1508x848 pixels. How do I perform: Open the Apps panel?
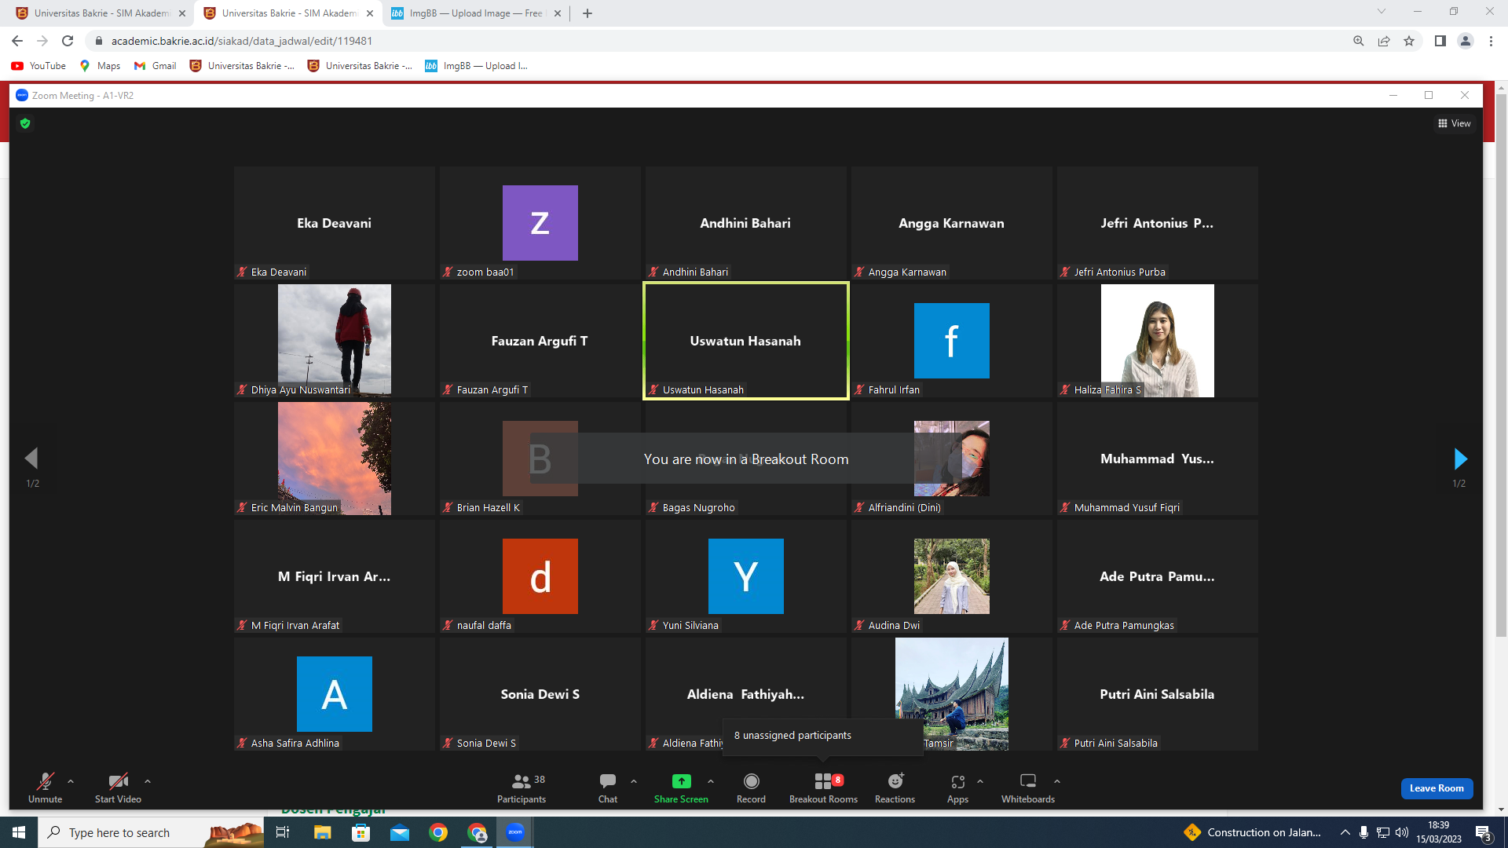[957, 788]
